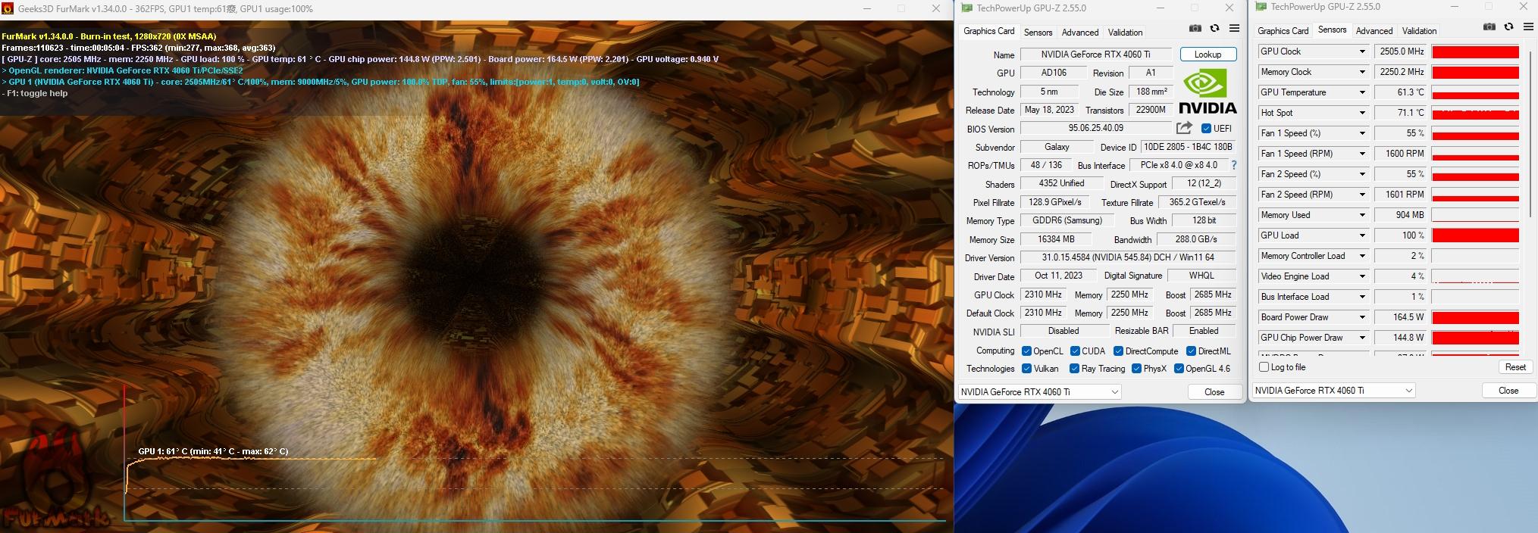Toggle the Ray Tracing checkbox
The height and width of the screenshot is (533, 1538).
click(x=1074, y=369)
